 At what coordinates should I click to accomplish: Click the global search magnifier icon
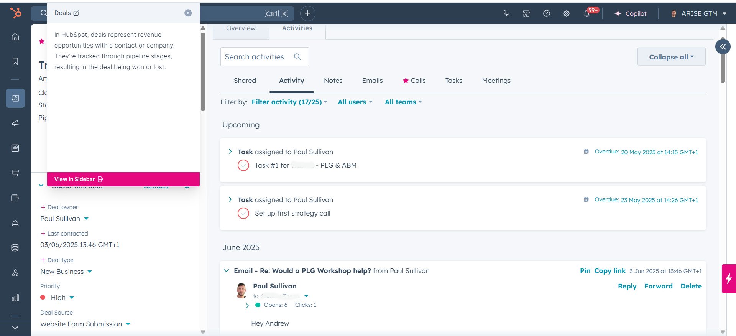coord(43,13)
